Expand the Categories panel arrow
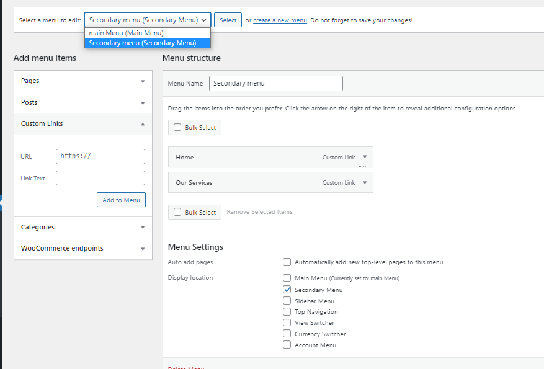 [143, 228]
